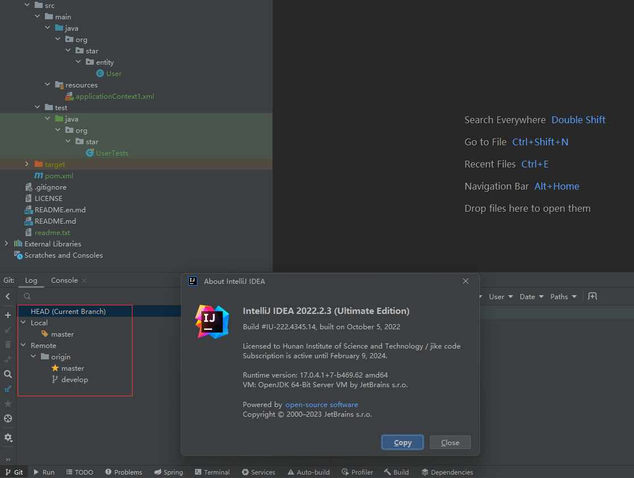Click the orange target folder icon
Screen dimensions: 634x478
39,164
